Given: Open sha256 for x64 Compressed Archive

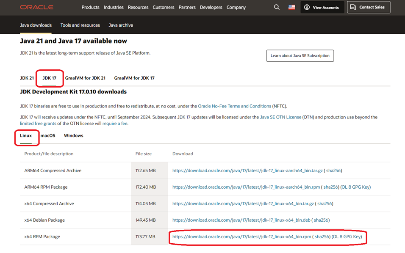Looking at the screenshot, I should 325,203.
